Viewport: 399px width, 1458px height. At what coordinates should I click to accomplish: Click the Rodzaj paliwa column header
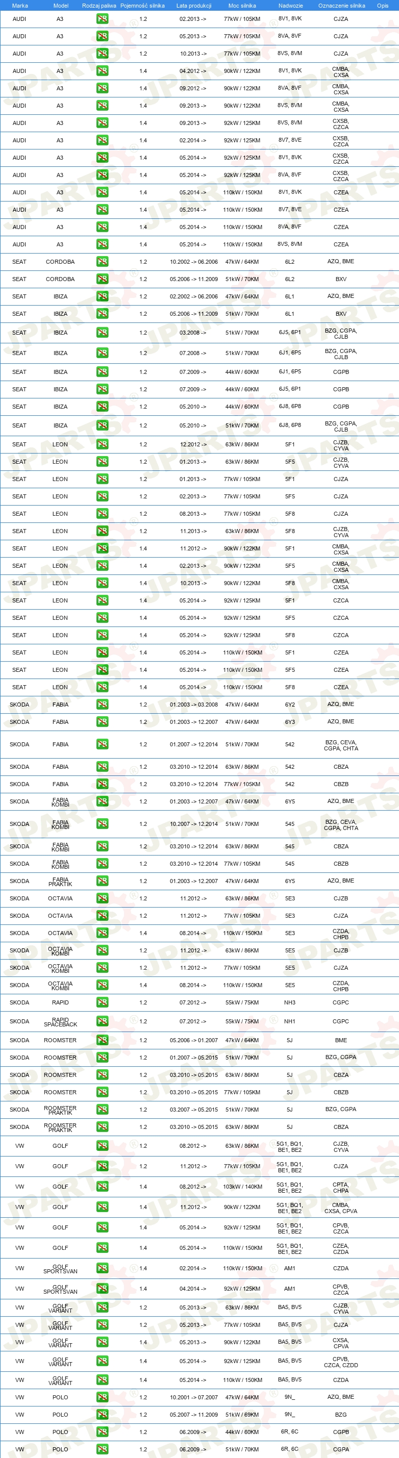coord(99,6)
